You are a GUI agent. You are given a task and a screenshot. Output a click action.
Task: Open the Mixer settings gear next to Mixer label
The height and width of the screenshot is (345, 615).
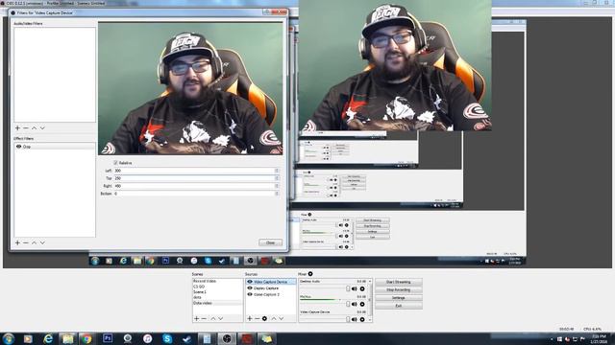coord(310,274)
